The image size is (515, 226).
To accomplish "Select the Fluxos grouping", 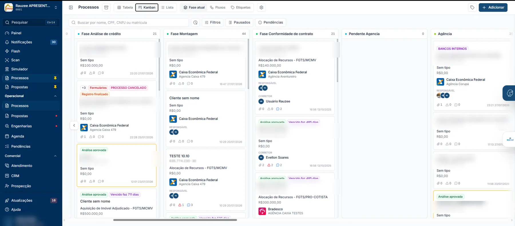I will click(x=218, y=7).
